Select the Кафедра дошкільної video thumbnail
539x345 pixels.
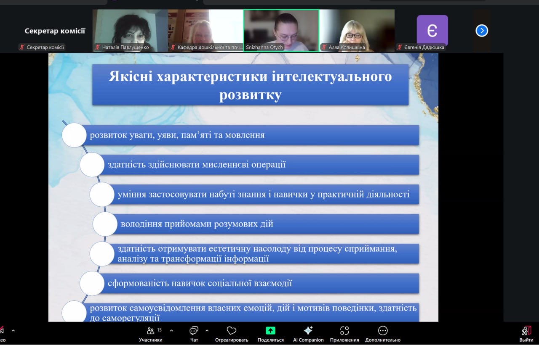click(205, 30)
